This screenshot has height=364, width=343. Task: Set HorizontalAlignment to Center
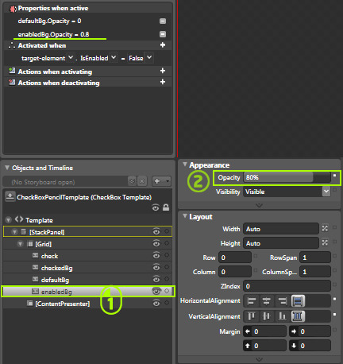(x=266, y=301)
